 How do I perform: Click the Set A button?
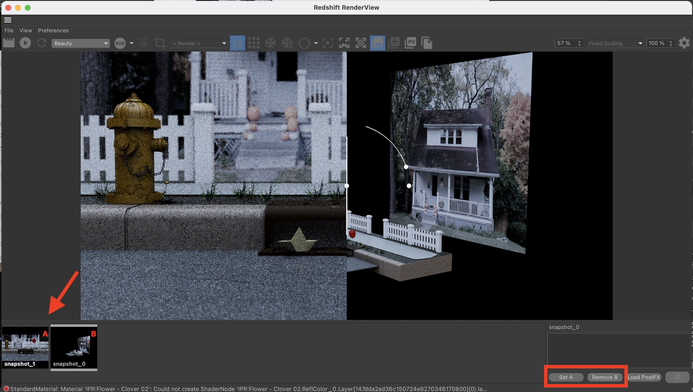566,377
